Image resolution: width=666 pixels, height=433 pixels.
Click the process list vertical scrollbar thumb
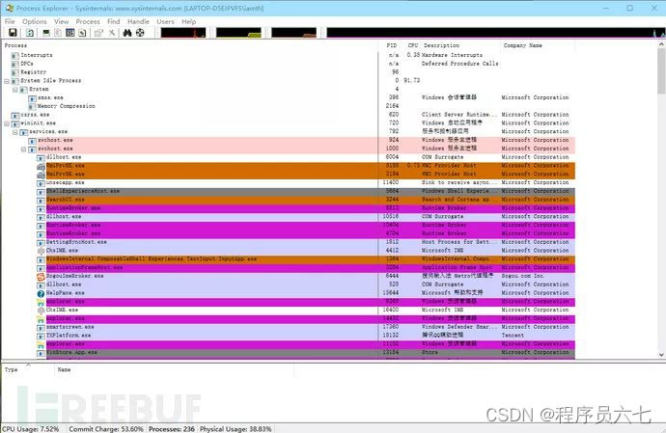(661, 71)
